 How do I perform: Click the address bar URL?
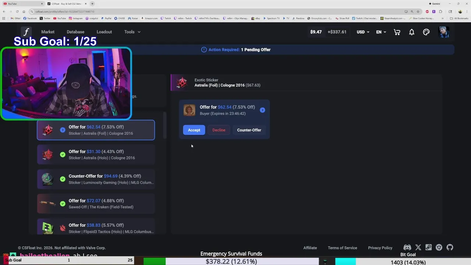[65, 11]
